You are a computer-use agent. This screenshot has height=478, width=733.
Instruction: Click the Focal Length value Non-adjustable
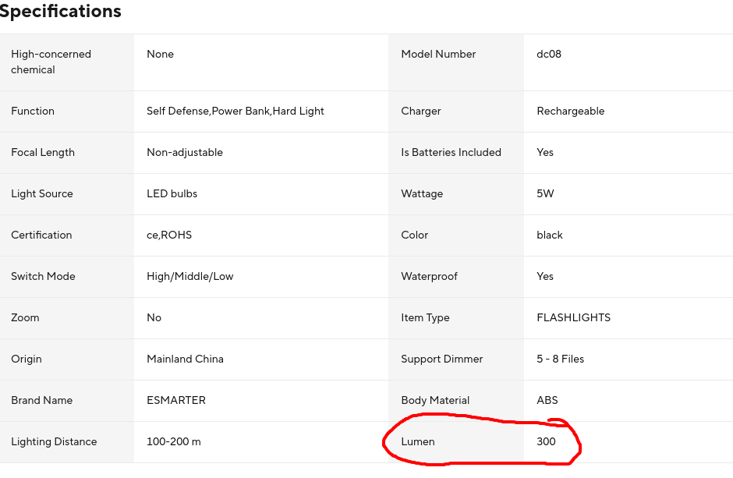point(185,153)
